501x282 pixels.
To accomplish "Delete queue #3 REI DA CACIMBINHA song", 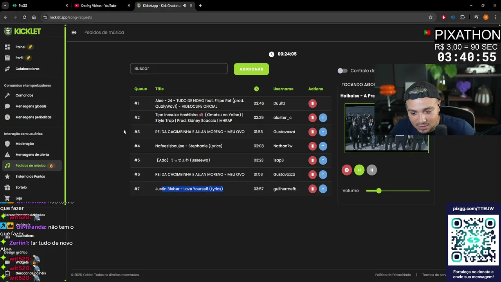I will click(312, 132).
